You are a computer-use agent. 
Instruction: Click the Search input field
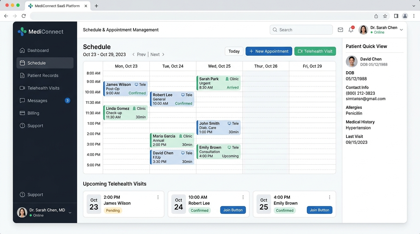point(301,30)
